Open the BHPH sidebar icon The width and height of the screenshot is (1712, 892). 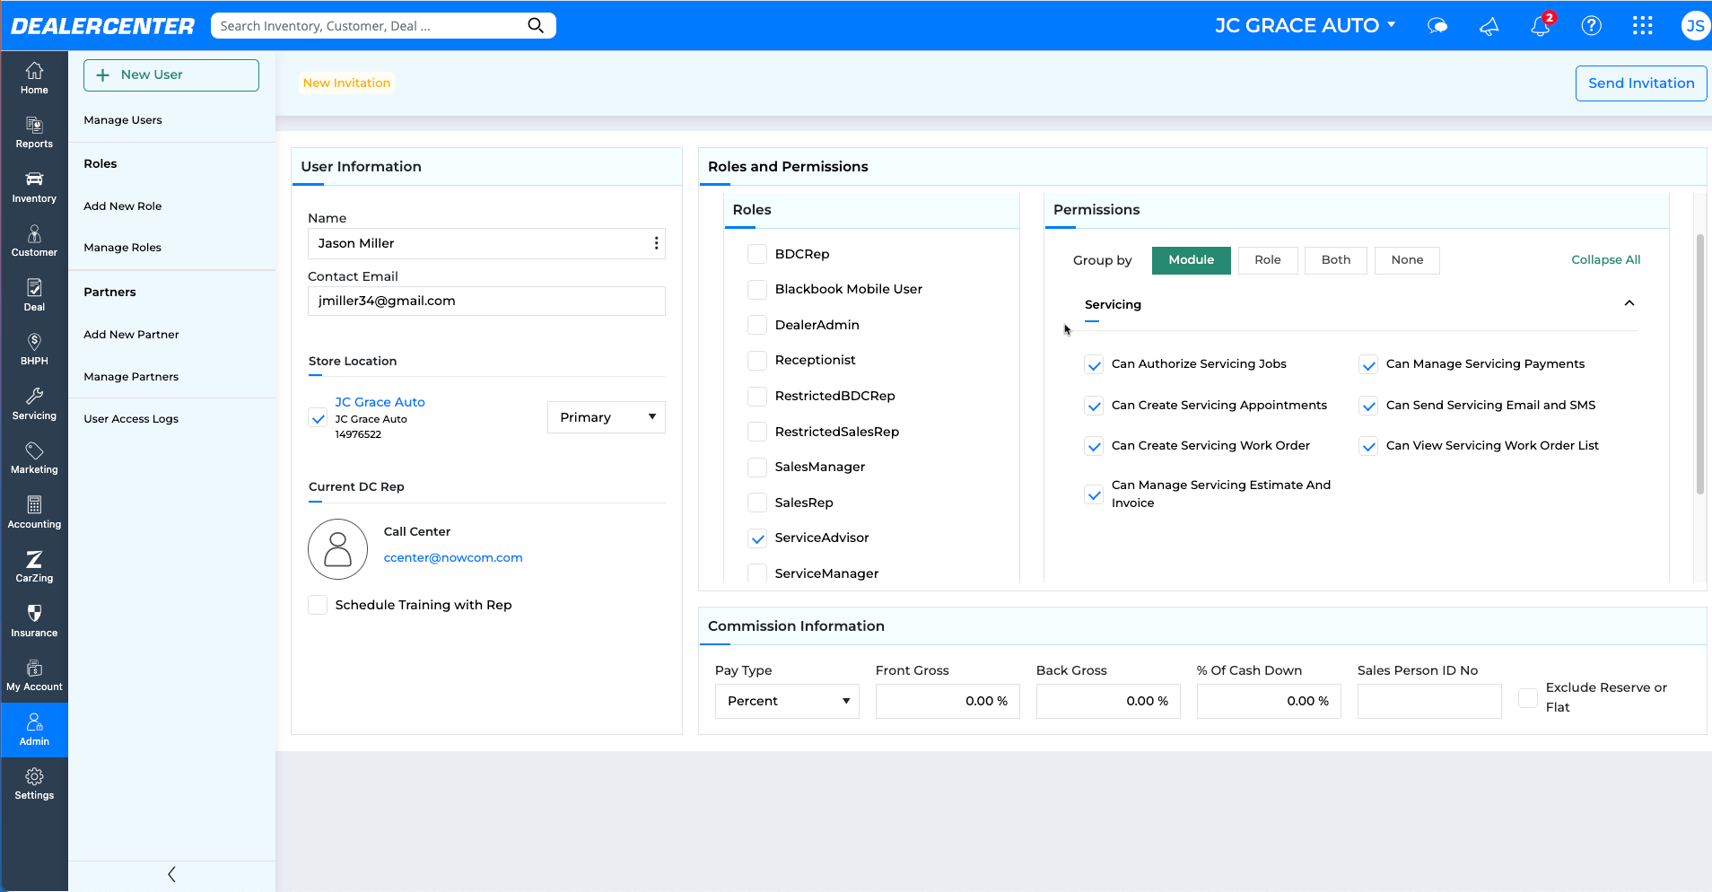[34, 350]
